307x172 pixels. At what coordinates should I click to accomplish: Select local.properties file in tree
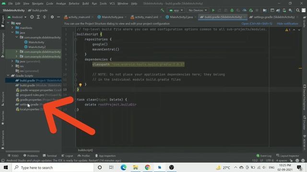click(x=29, y=109)
